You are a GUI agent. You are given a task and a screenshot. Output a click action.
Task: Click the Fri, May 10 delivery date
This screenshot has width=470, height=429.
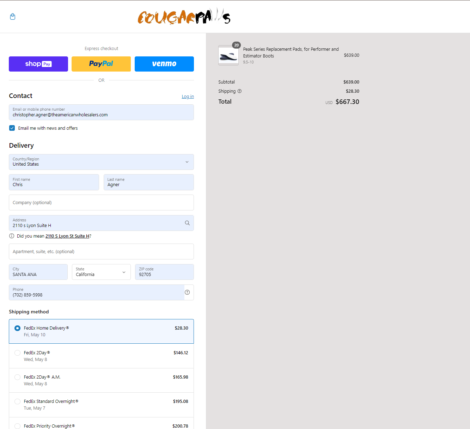coord(35,335)
